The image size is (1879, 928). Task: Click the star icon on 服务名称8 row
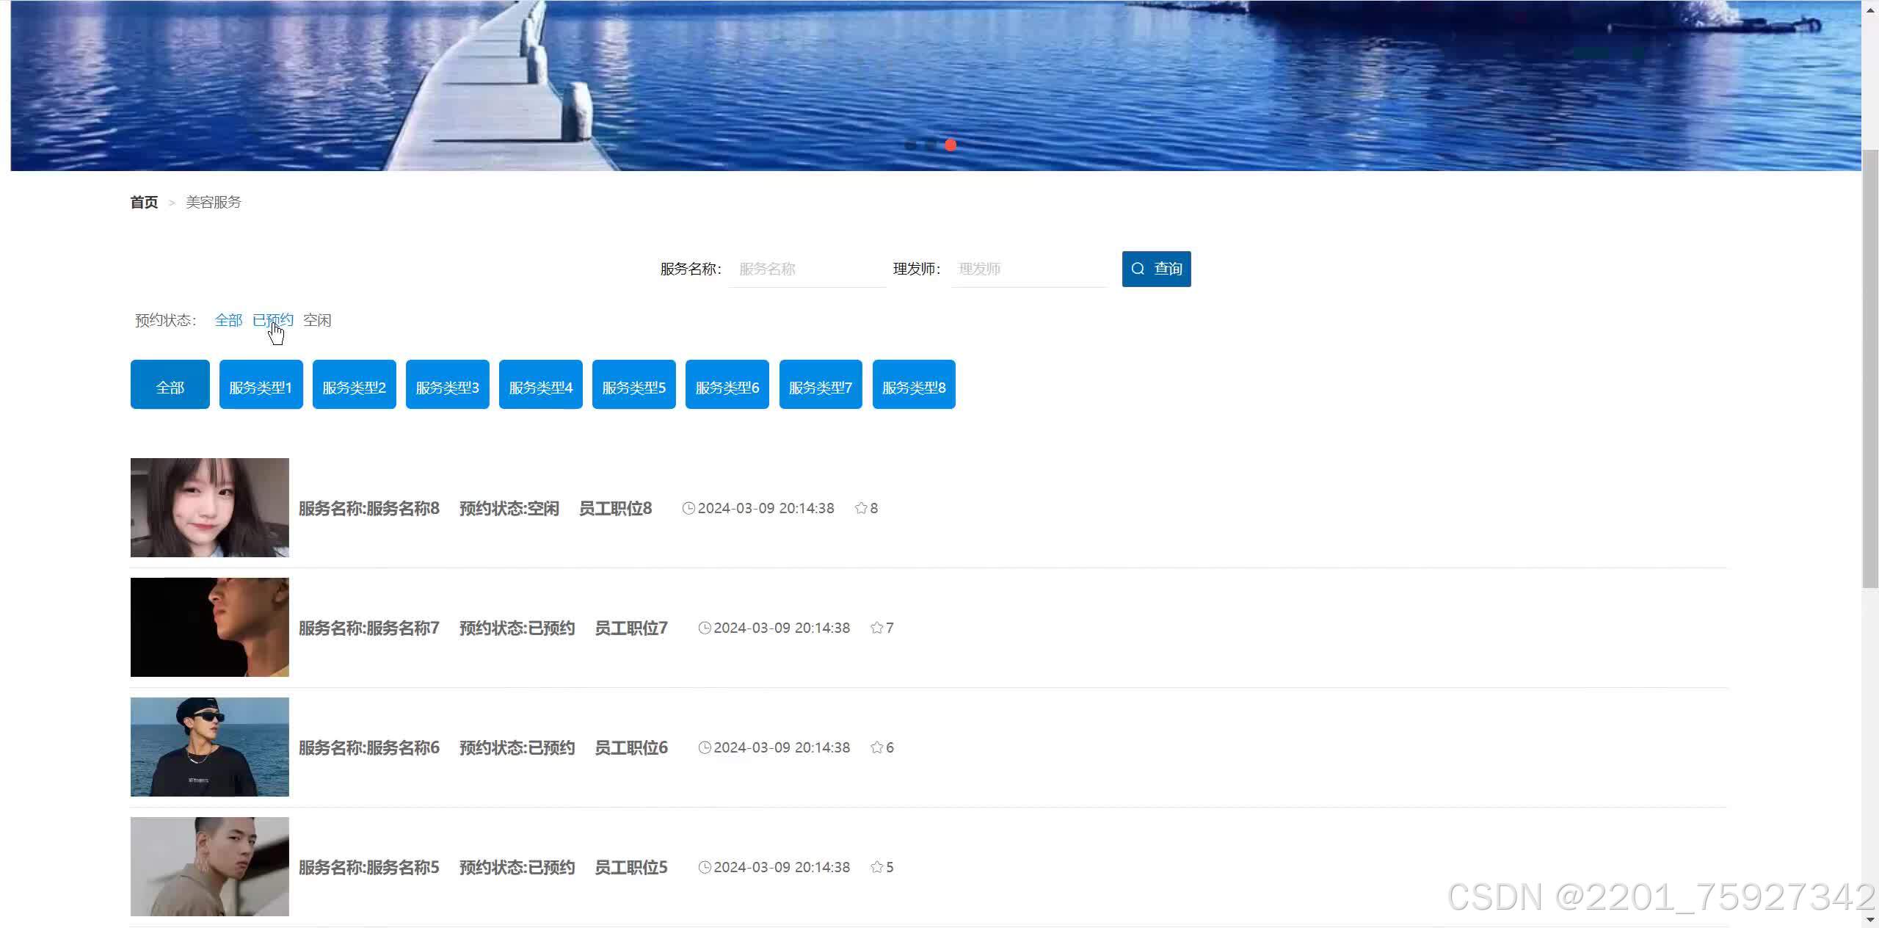(x=861, y=508)
